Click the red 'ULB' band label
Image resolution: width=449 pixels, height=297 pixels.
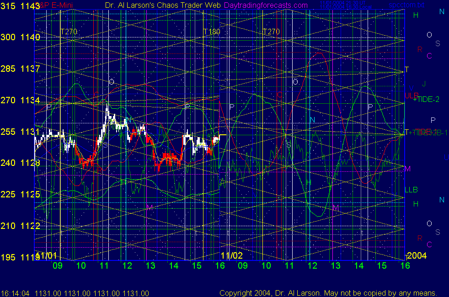point(412,95)
